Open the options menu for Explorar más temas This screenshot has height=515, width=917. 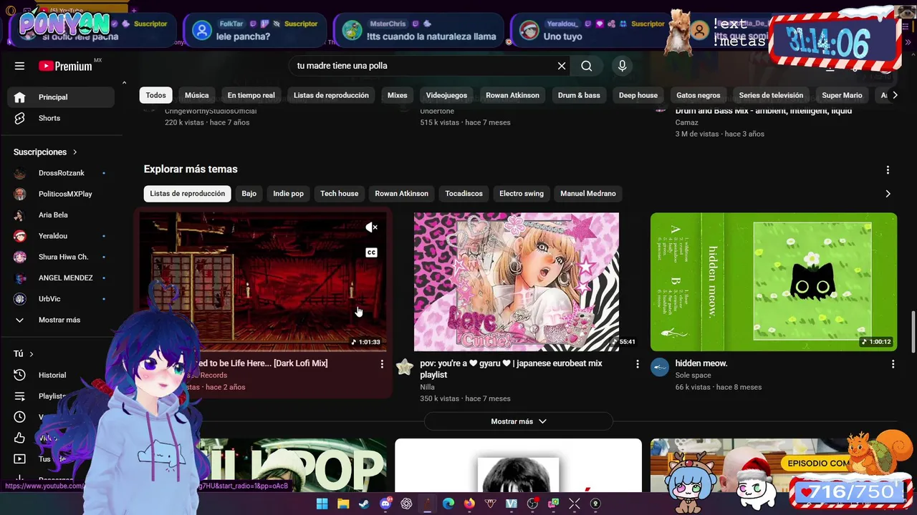click(888, 170)
